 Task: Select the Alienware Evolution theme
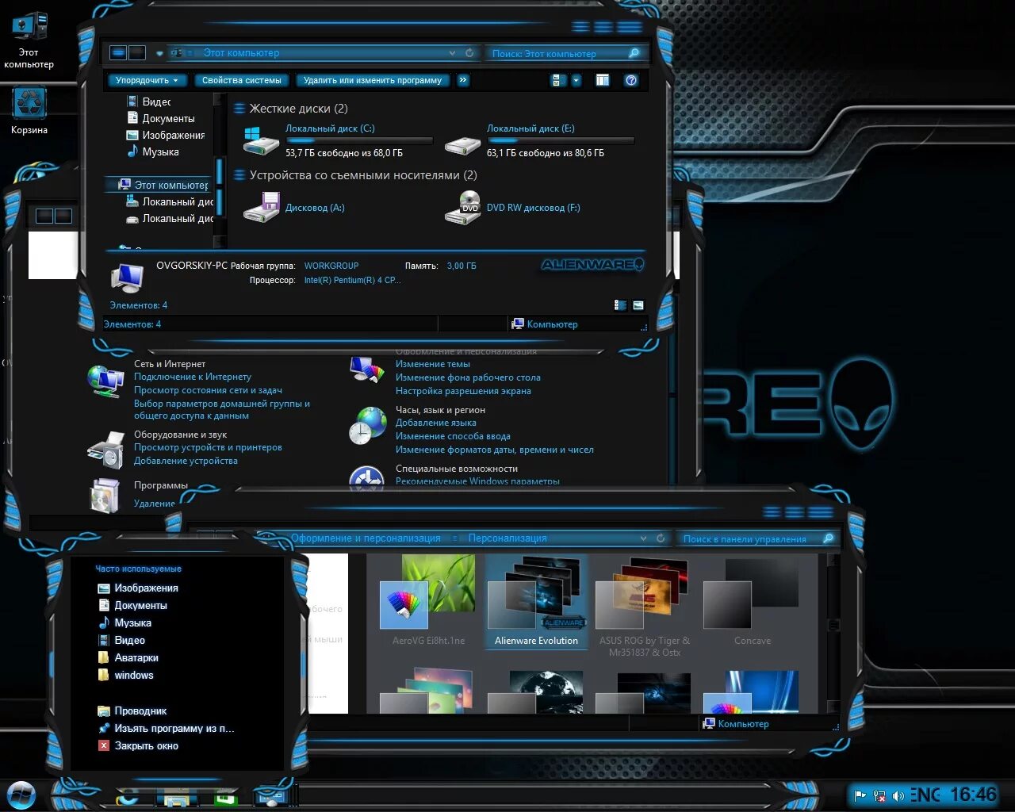(536, 601)
